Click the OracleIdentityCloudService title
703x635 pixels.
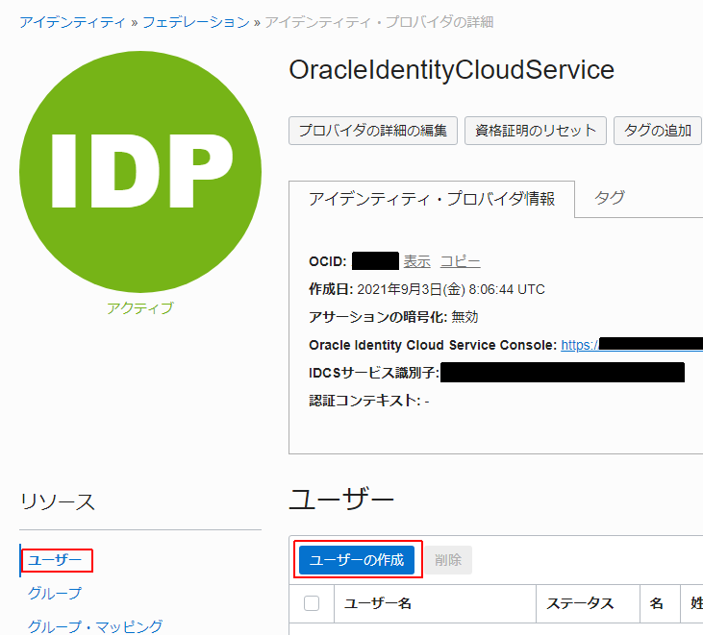point(451,70)
